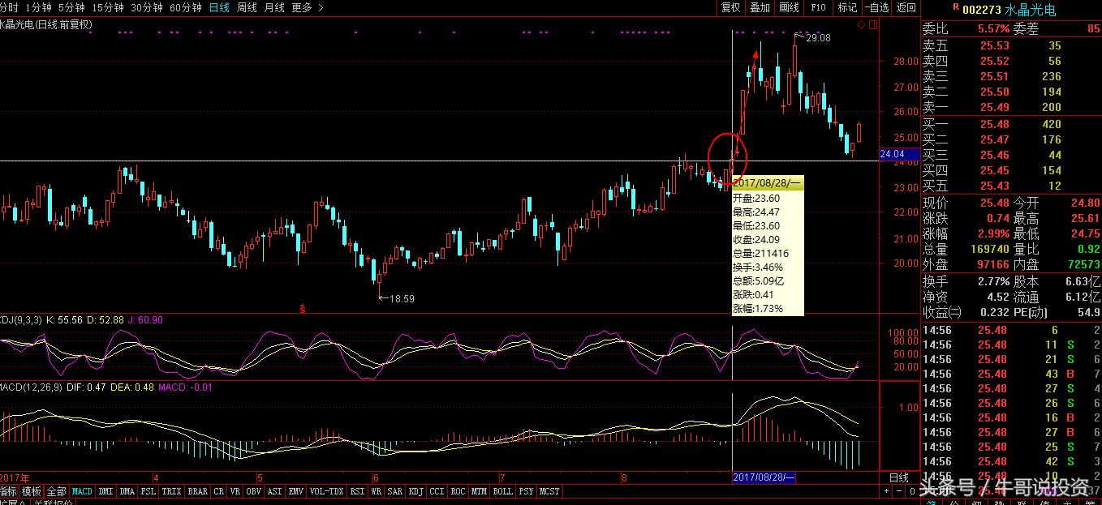1102x505 pixels.
Task: Switch to 30分钟 period
Action: coord(146,7)
